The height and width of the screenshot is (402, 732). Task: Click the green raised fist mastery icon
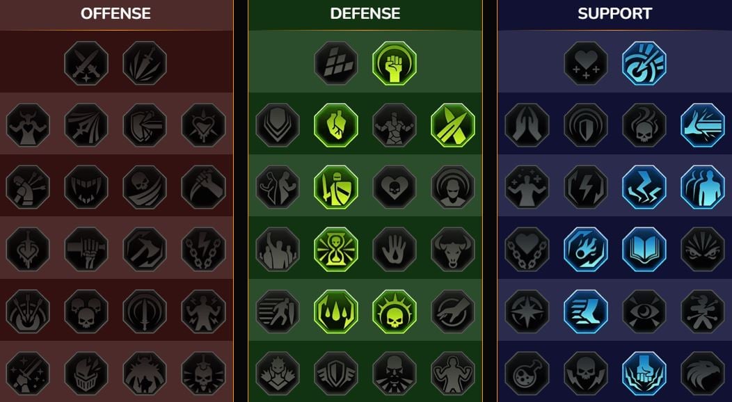point(395,63)
